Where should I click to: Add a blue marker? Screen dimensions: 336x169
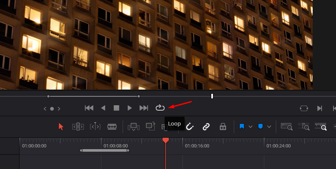pos(260,126)
